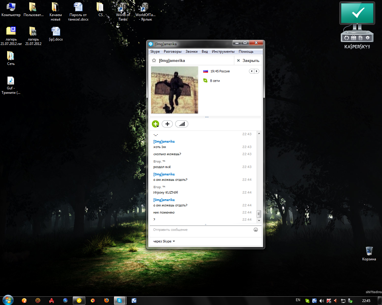The image size is (382, 305).
Task: Click the green add-contact plus button
Action: 155,124
